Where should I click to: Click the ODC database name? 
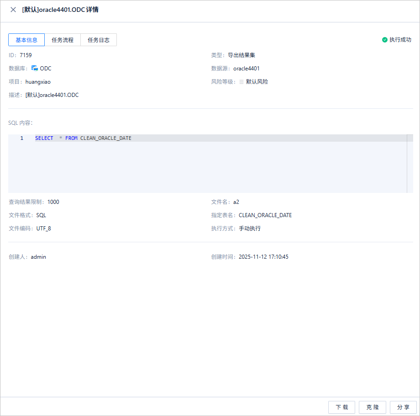pos(46,69)
